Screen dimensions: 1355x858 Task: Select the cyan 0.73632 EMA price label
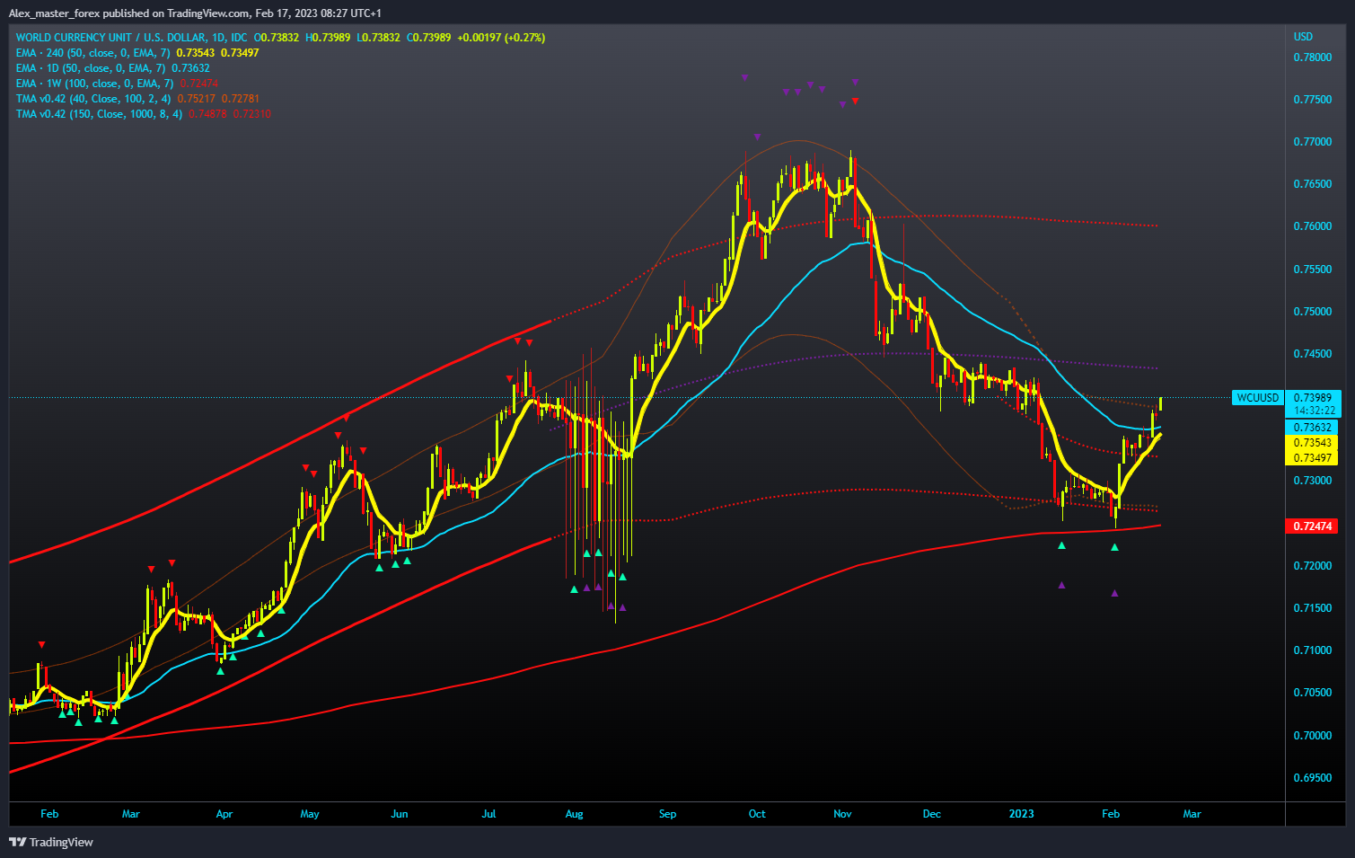click(x=1313, y=428)
